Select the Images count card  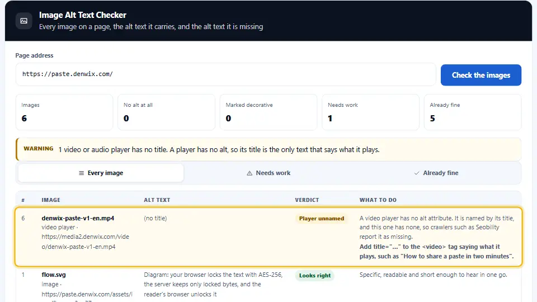pos(64,112)
